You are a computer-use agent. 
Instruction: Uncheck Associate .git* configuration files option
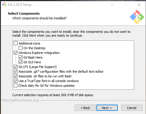coord(16,72)
